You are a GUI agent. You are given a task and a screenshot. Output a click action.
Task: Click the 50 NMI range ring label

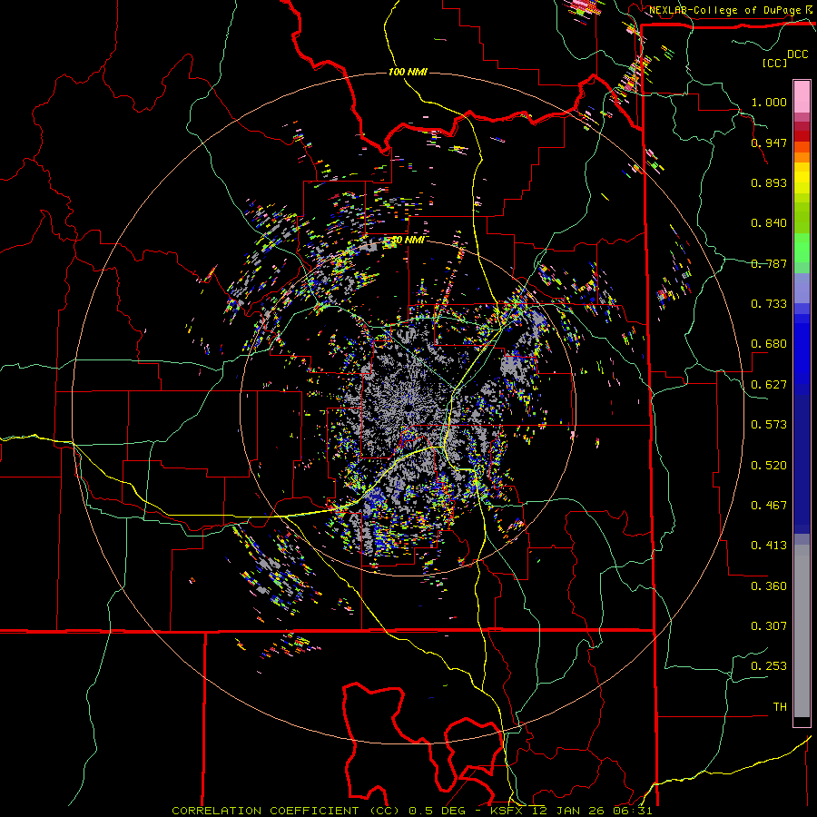(x=408, y=240)
